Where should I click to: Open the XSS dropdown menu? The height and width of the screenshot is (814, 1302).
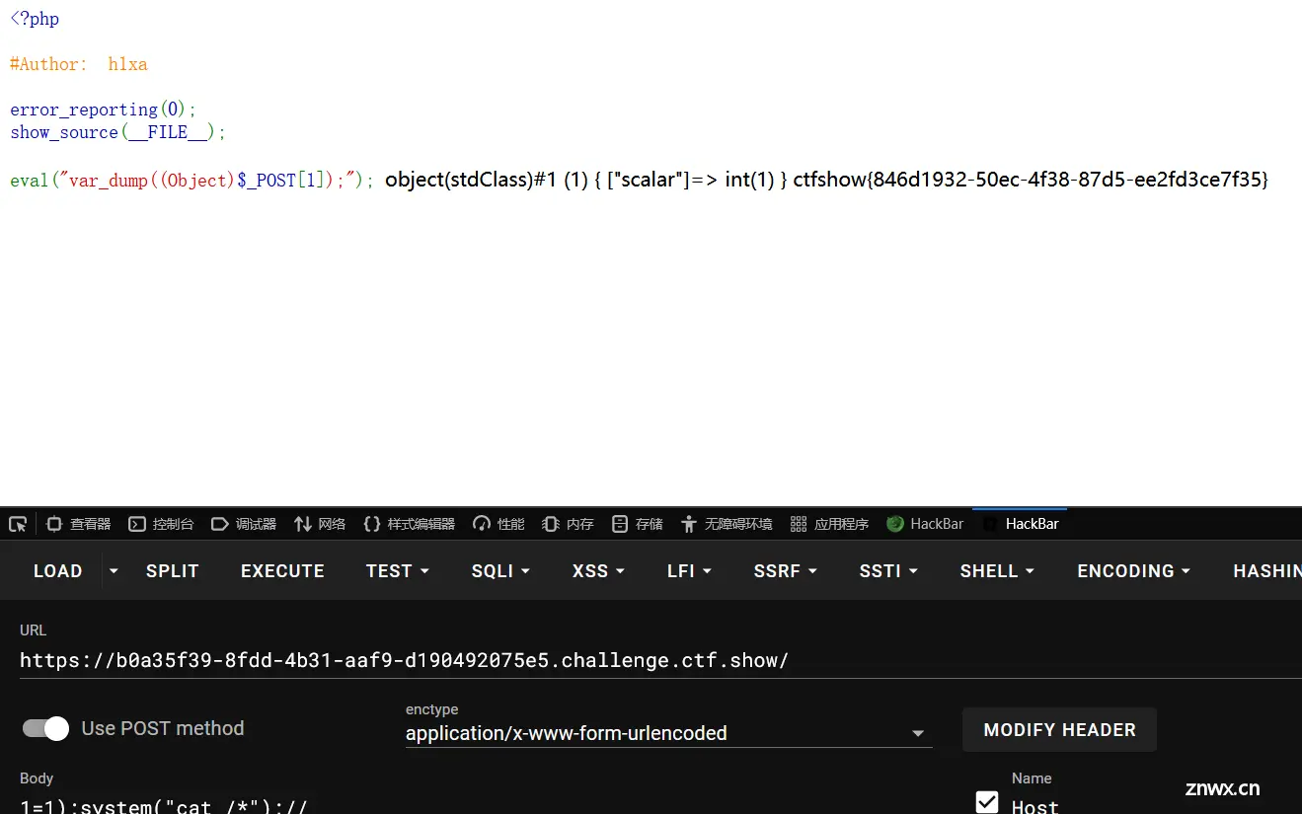click(x=599, y=571)
